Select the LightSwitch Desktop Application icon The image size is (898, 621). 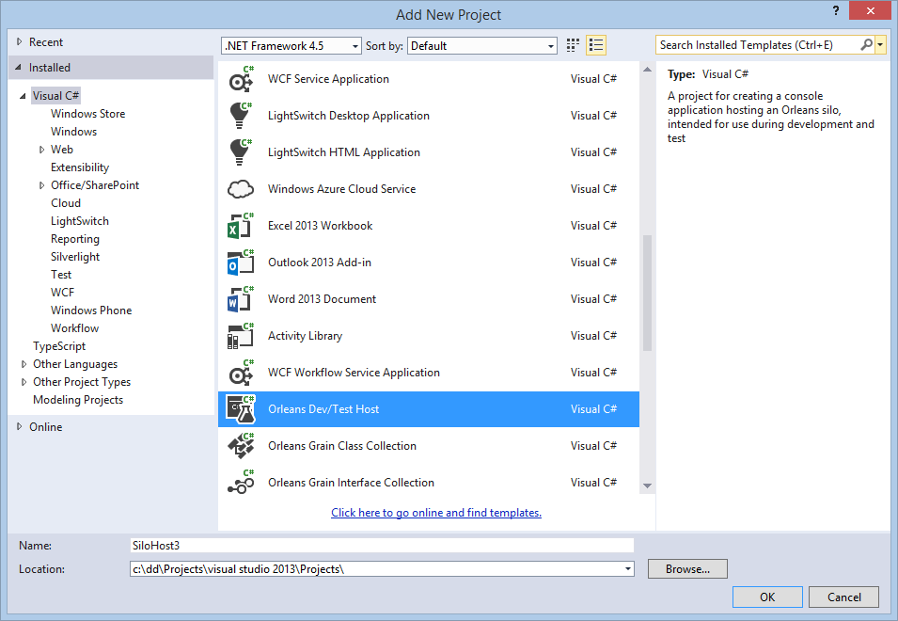point(241,116)
